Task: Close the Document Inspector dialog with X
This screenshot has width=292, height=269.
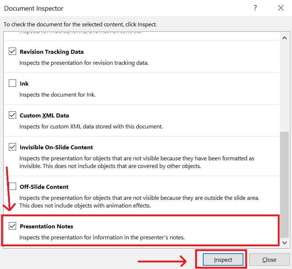Action: point(281,8)
